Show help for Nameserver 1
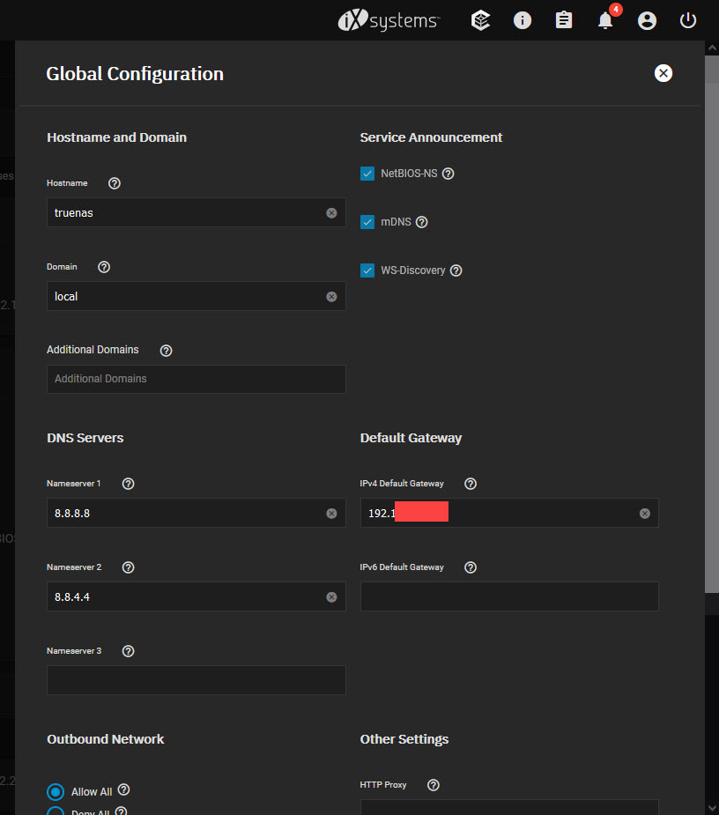 tap(128, 484)
